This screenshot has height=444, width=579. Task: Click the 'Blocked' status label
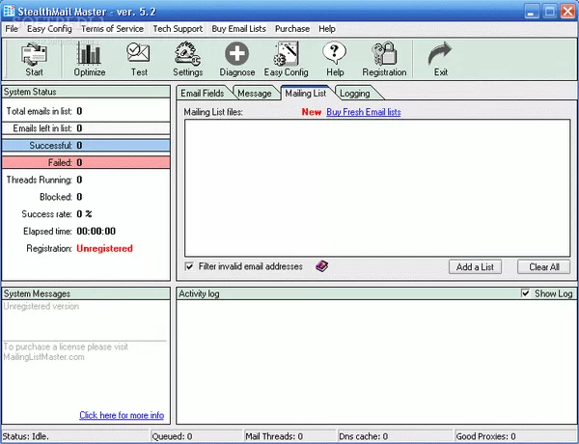[56, 197]
